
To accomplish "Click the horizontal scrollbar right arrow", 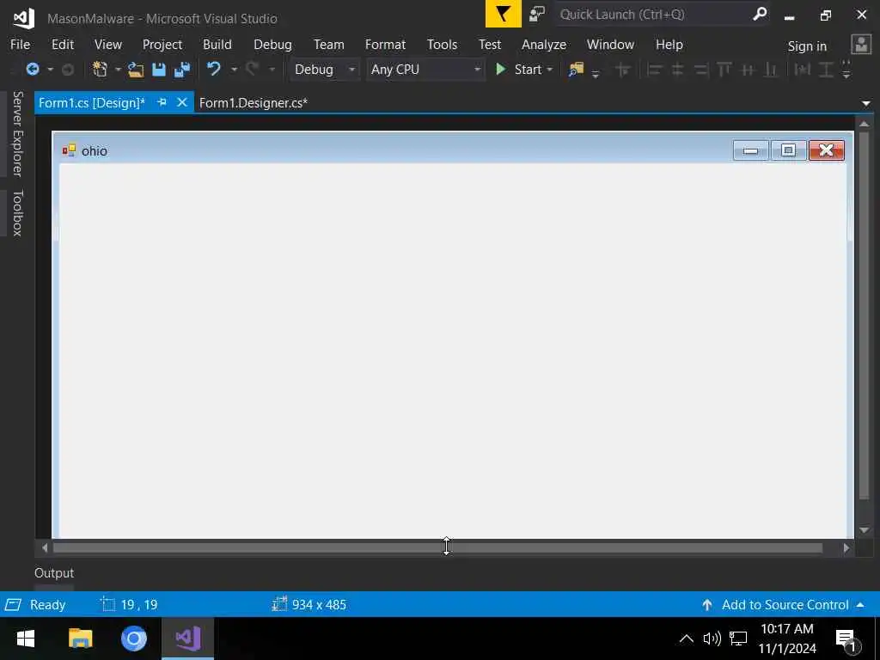I will coord(846,547).
